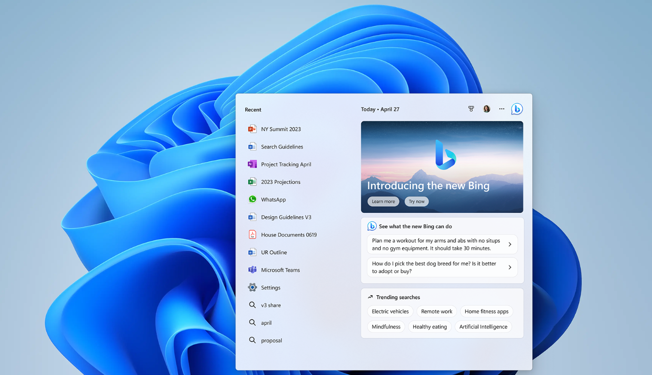652x375 pixels.
Task: Search trending topic Electric vehicles
Action: point(390,311)
